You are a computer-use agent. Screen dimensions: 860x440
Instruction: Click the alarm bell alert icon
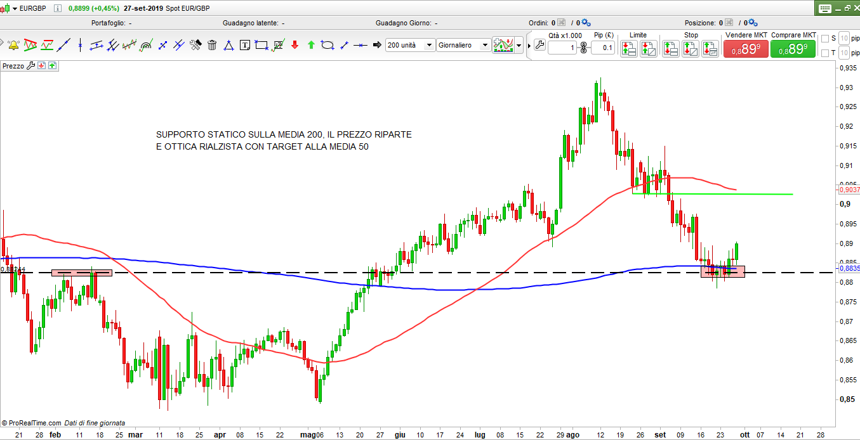[13, 45]
